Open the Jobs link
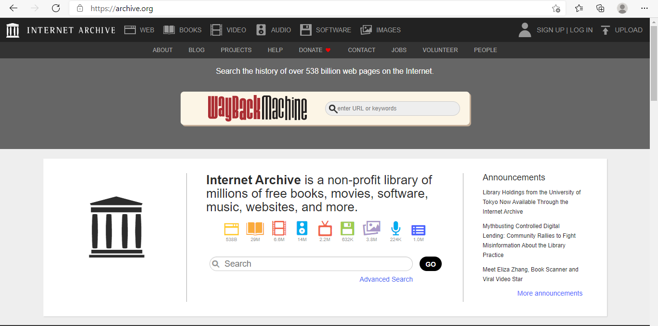Image resolution: width=658 pixels, height=326 pixels. click(x=399, y=50)
